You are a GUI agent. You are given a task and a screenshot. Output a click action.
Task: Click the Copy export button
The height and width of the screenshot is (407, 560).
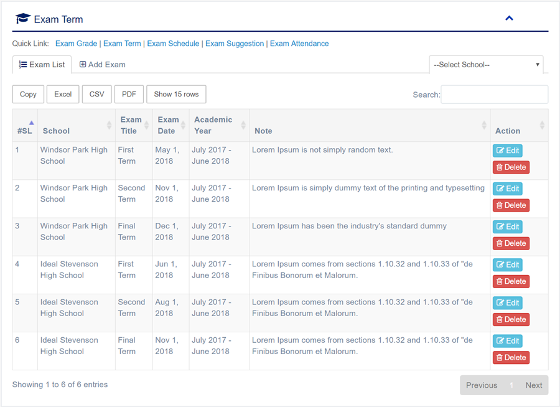tap(28, 95)
